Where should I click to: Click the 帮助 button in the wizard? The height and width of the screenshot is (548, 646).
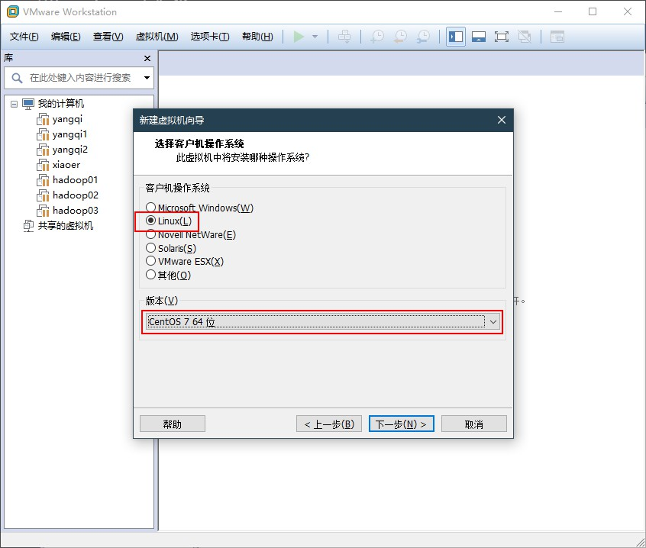coord(173,423)
